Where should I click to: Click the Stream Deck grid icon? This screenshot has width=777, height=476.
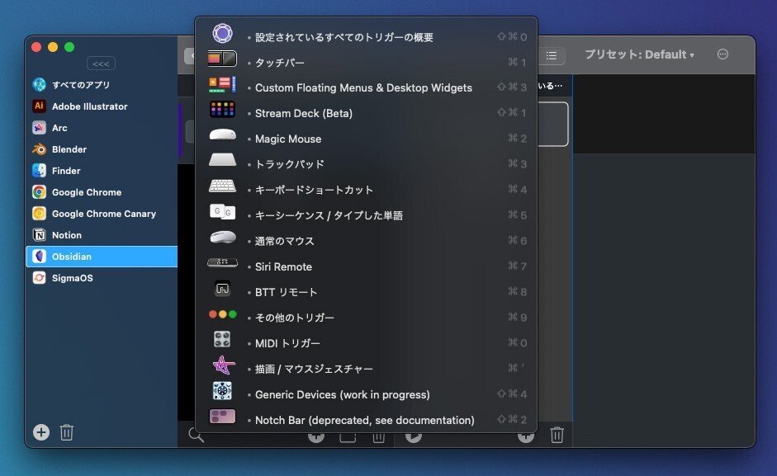pos(222,110)
